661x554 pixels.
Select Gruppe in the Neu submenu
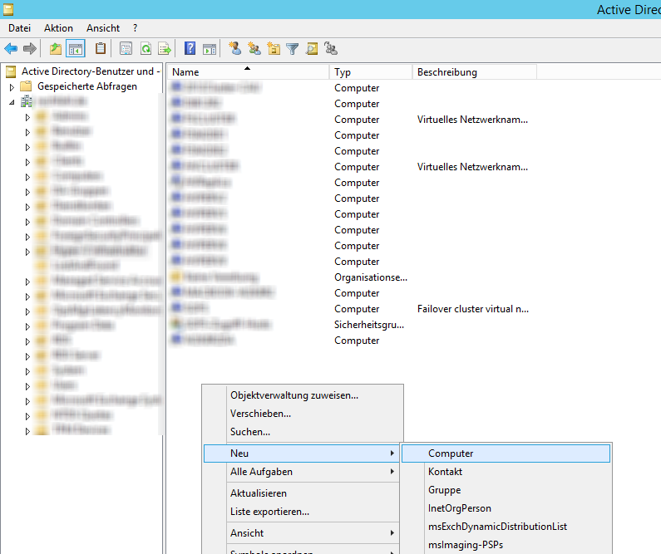[444, 490]
